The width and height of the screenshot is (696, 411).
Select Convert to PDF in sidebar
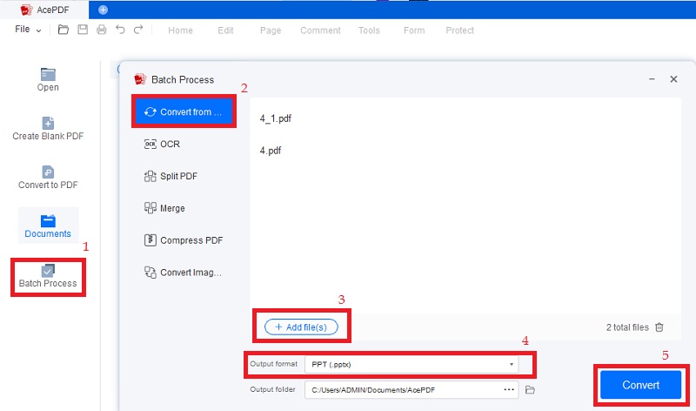click(48, 178)
